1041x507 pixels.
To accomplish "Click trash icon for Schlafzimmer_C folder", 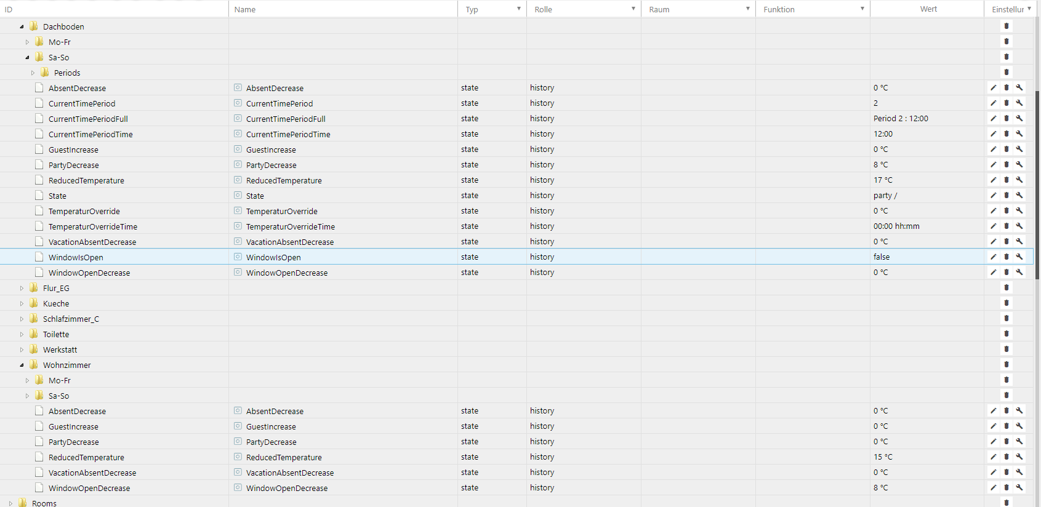I will tap(1007, 319).
